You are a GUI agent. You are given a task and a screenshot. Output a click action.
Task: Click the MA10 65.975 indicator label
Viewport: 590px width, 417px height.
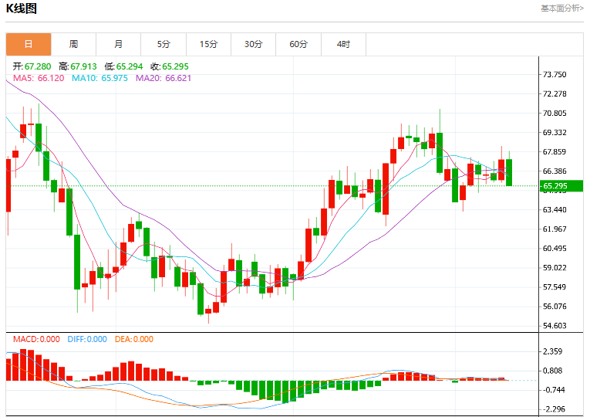(99, 78)
